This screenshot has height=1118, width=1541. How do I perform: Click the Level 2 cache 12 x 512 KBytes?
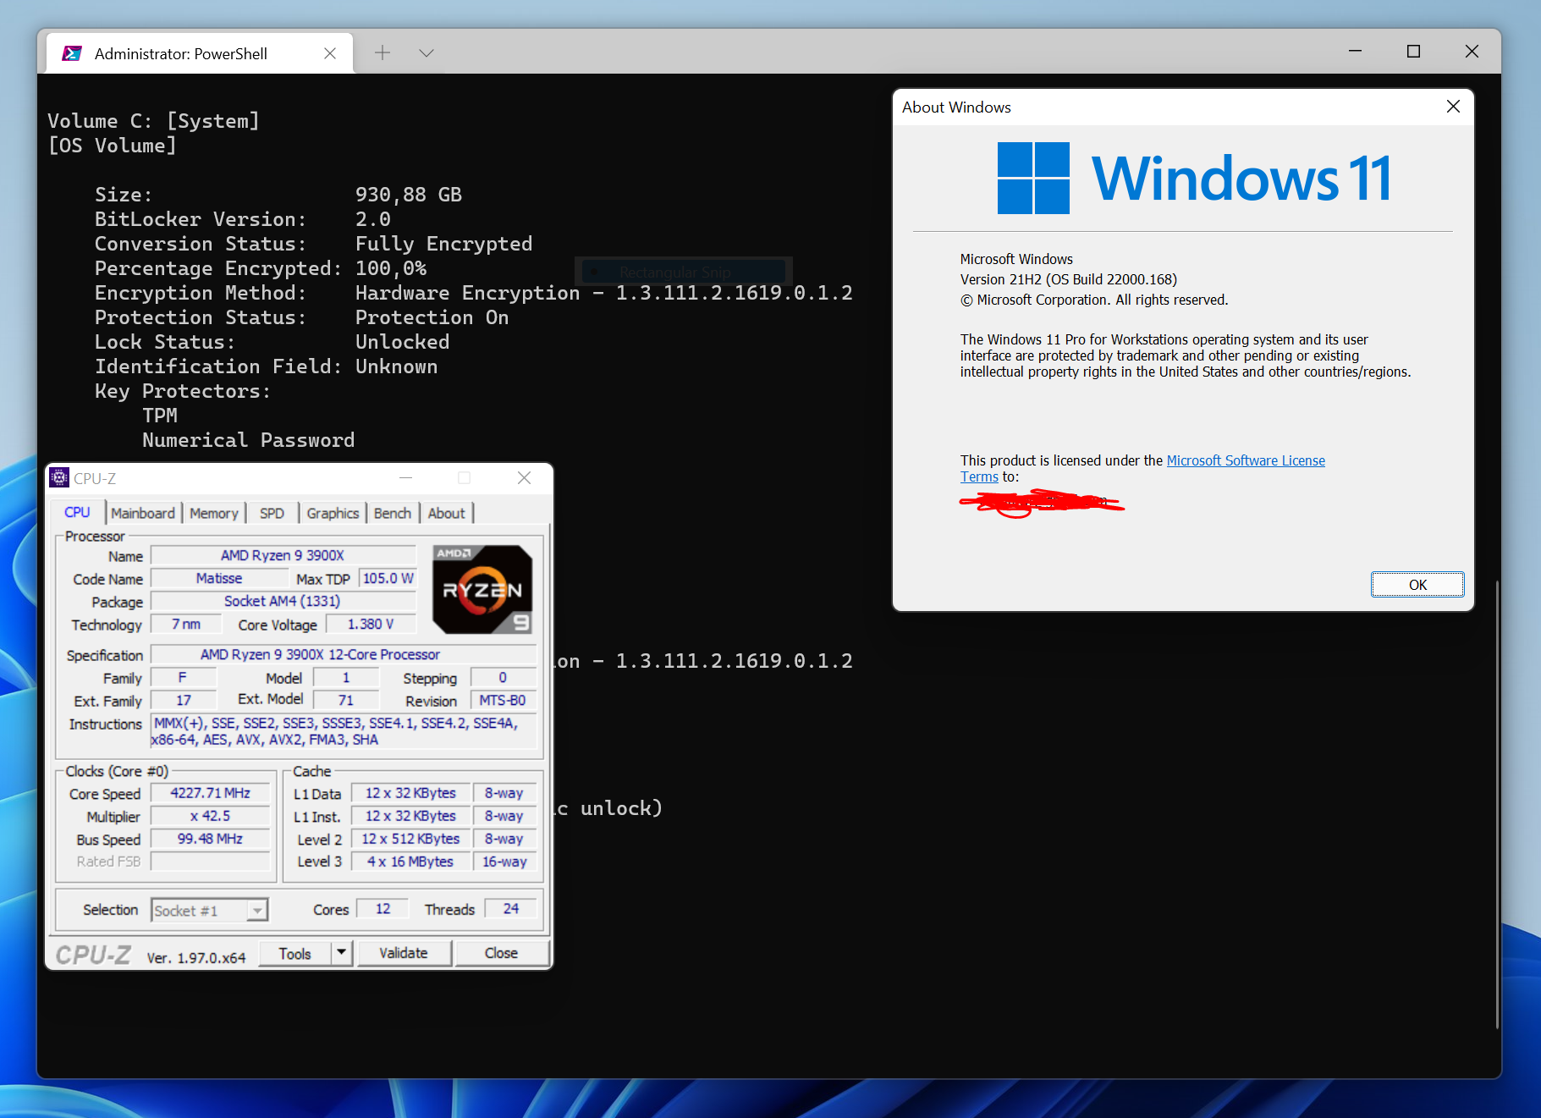click(x=410, y=839)
